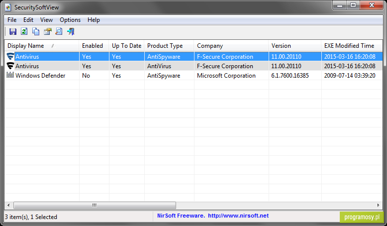
Task: Sort by the Company column header
Action: [x=231, y=46]
